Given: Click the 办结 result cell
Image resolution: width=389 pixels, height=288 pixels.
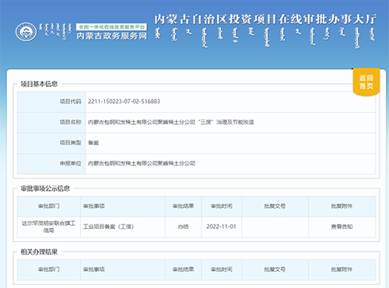Looking at the screenshot, I should (184, 227).
